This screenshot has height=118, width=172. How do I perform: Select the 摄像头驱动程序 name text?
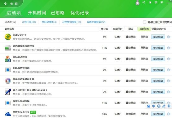pos(21,101)
